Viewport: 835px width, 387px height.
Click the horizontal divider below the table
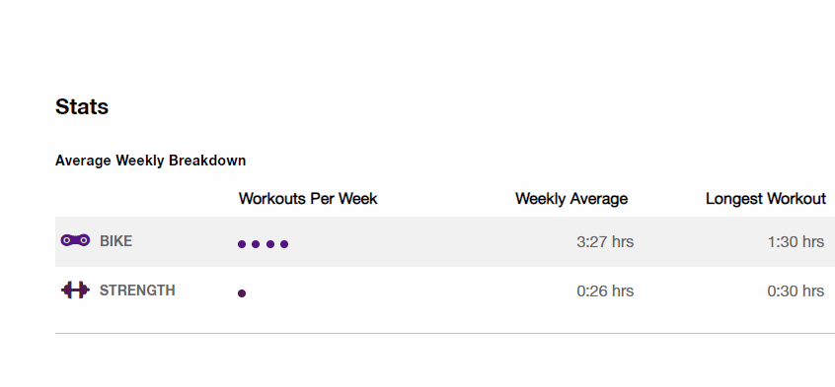(x=445, y=333)
